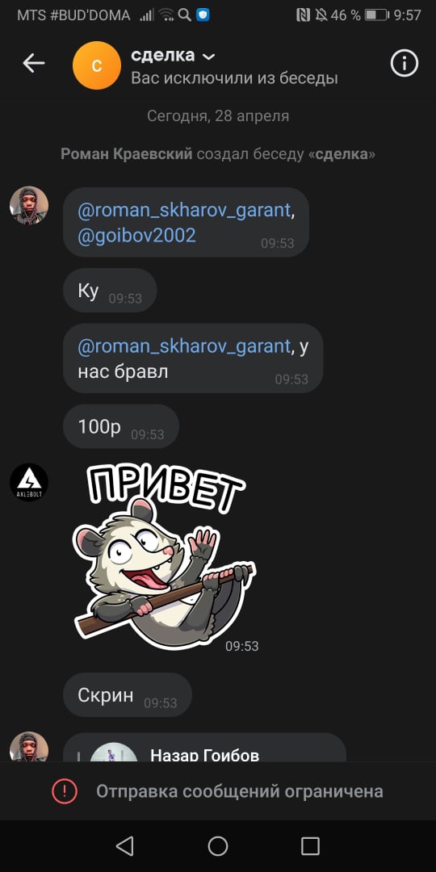Expand the сделка title dropdown chevron
The image size is (436, 872).
(x=208, y=57)
